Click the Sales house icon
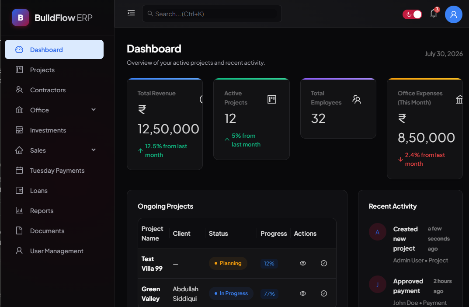Viewport: 469px width, 307px height. point(19,150)
